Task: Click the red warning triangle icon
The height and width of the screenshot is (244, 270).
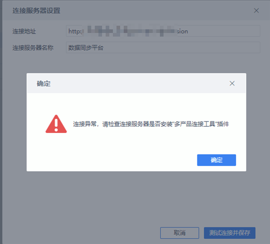Action: tap(56, 124)
